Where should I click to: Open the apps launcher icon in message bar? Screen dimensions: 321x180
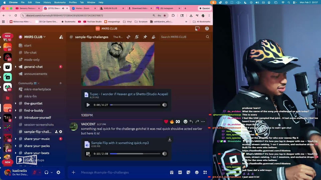pos(205,172)
